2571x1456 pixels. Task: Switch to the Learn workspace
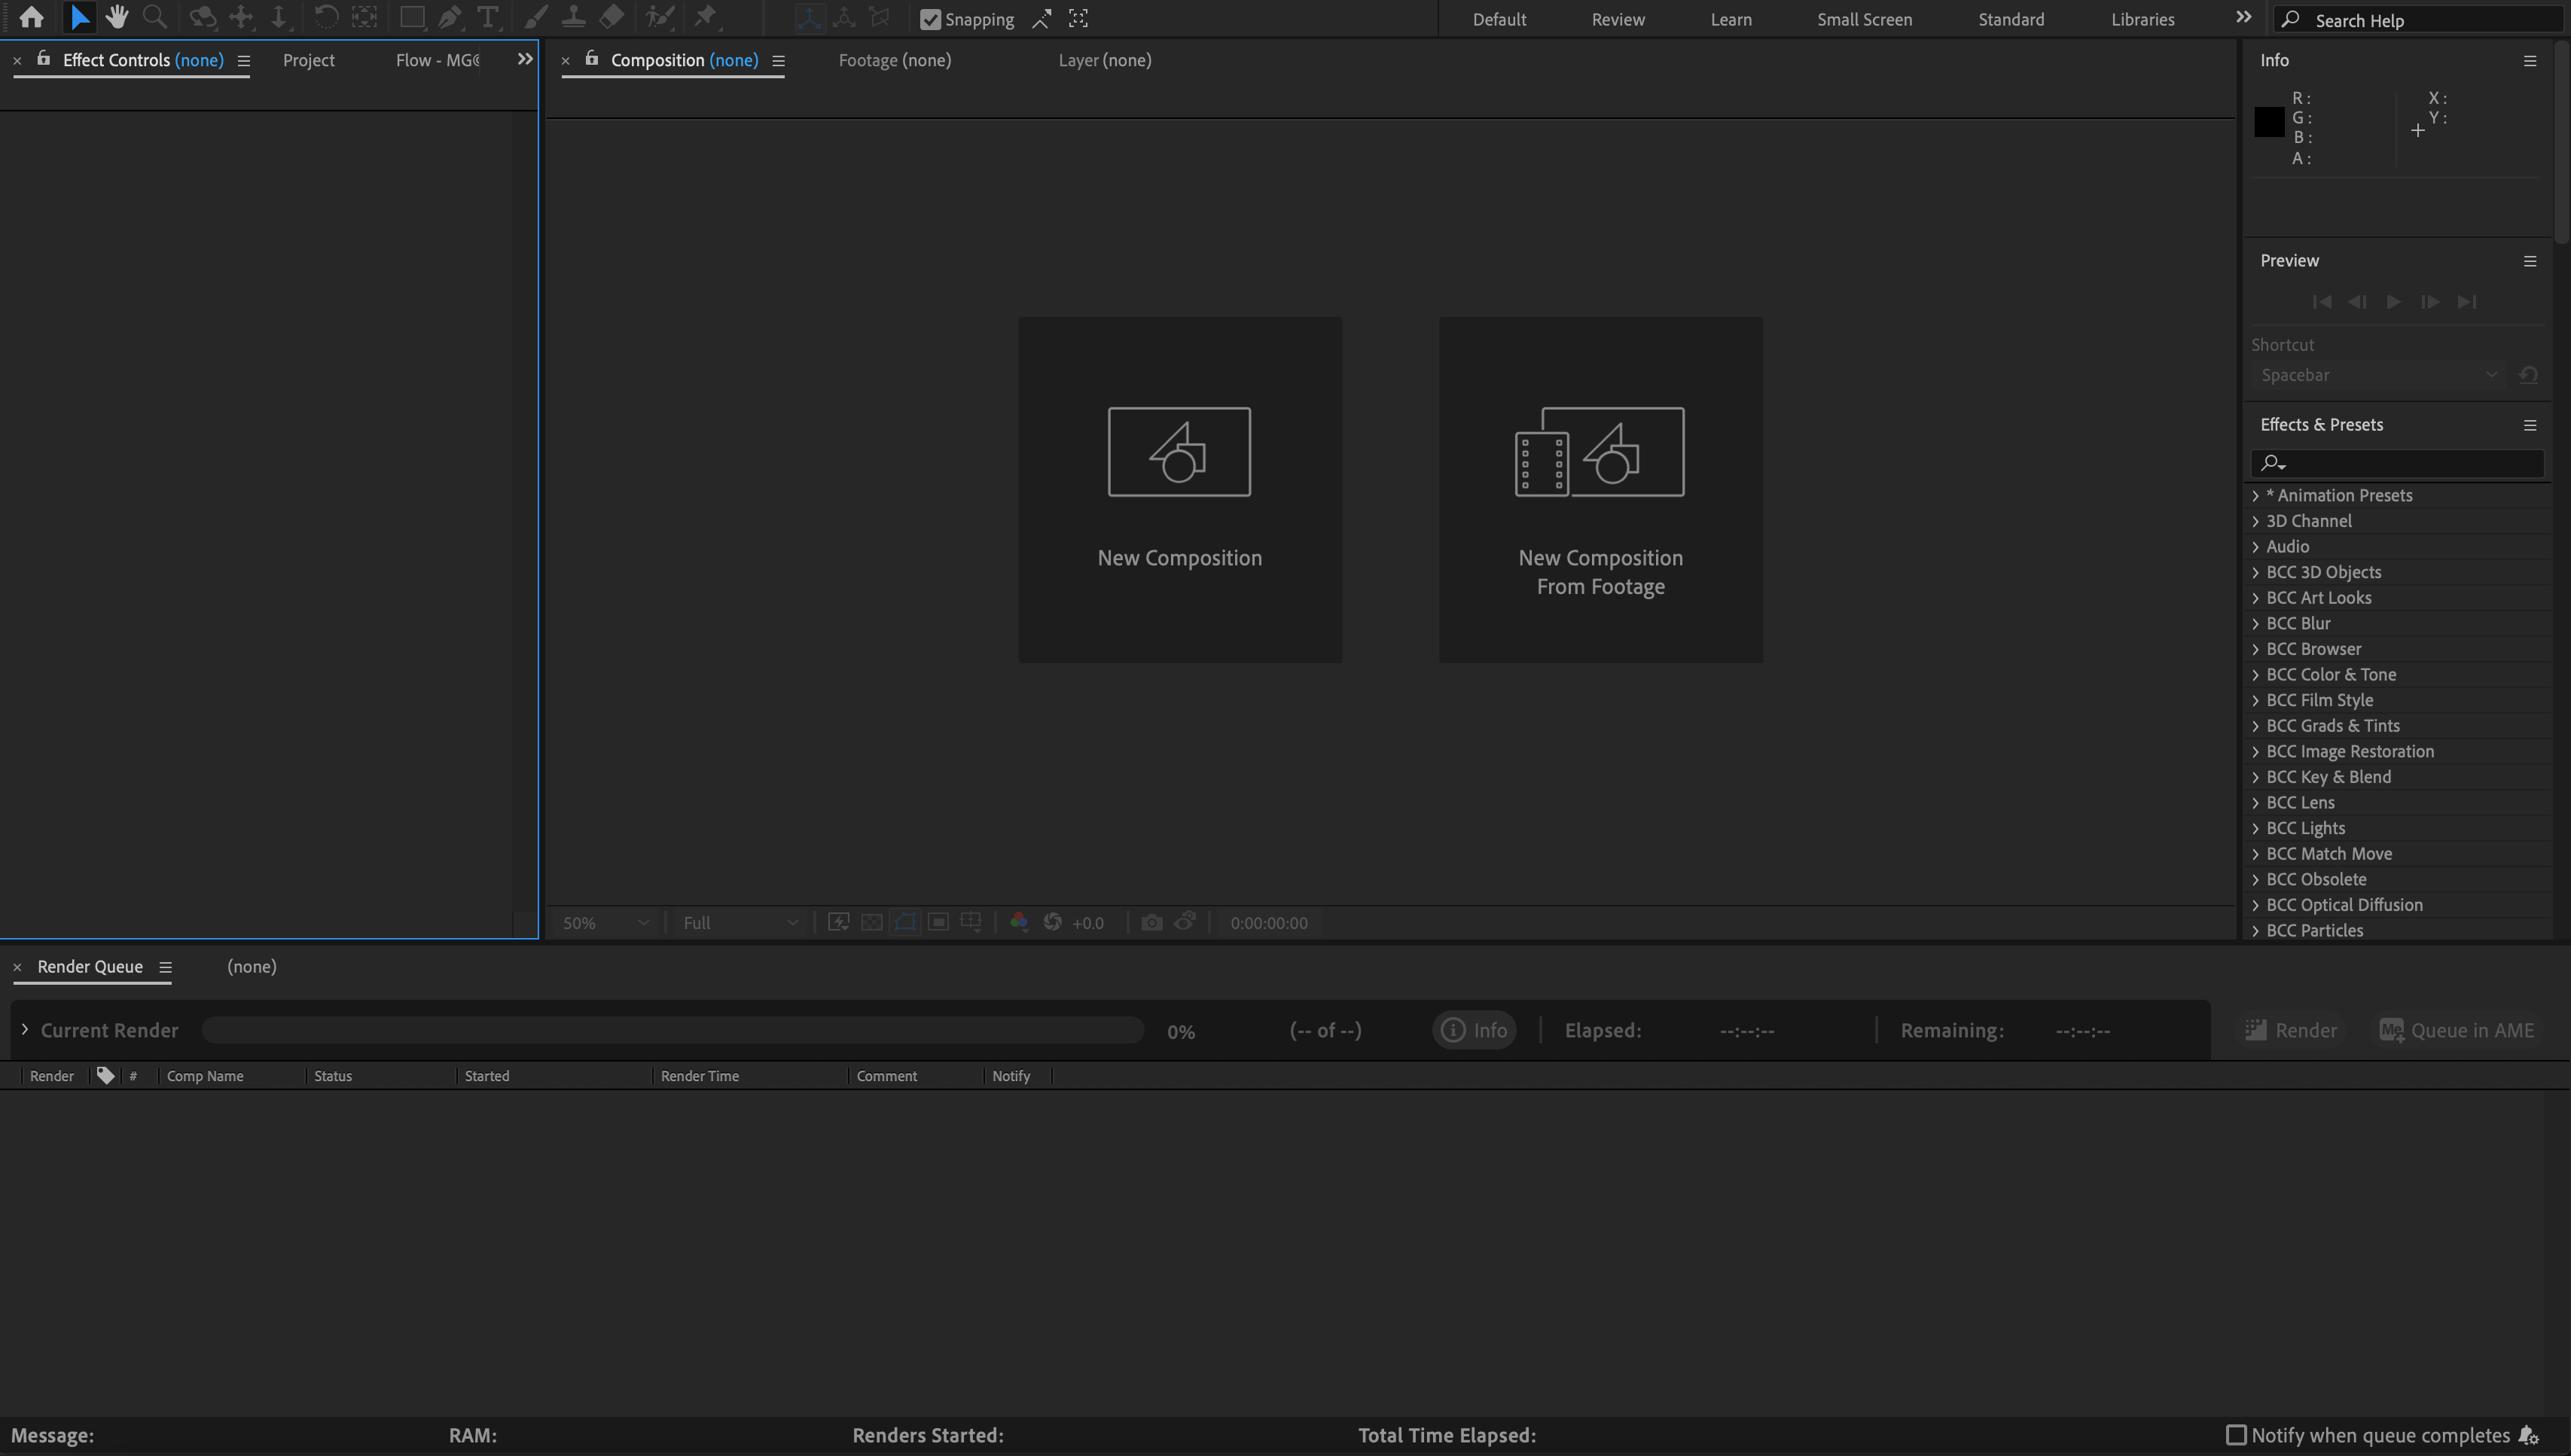click(1730, 19)
